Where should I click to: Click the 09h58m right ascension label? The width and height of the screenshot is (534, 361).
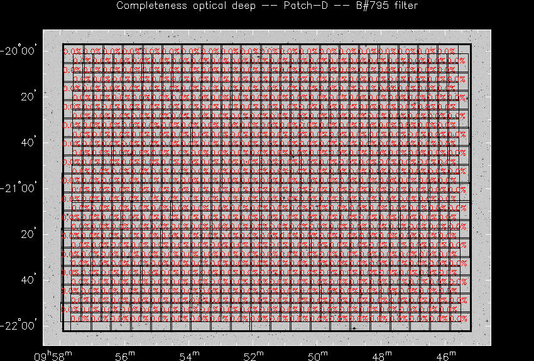point(53,356)
